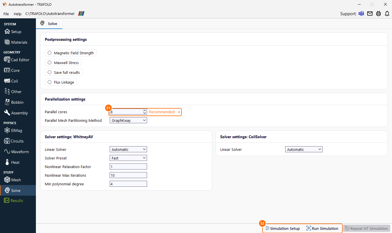Select the Other geometry section
The image size is (392, 233).
pos(13,92)
